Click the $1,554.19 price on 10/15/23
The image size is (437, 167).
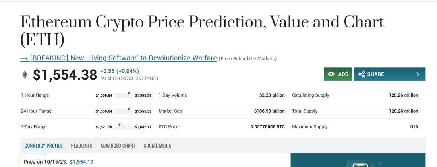coord(81,162)
